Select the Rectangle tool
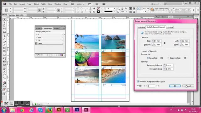Screen dimensions: 201x113 coord(4,51)
